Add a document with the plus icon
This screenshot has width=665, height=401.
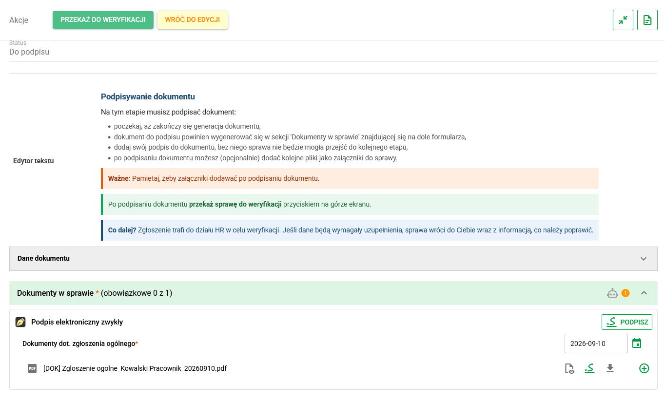(x=644, y=368)
